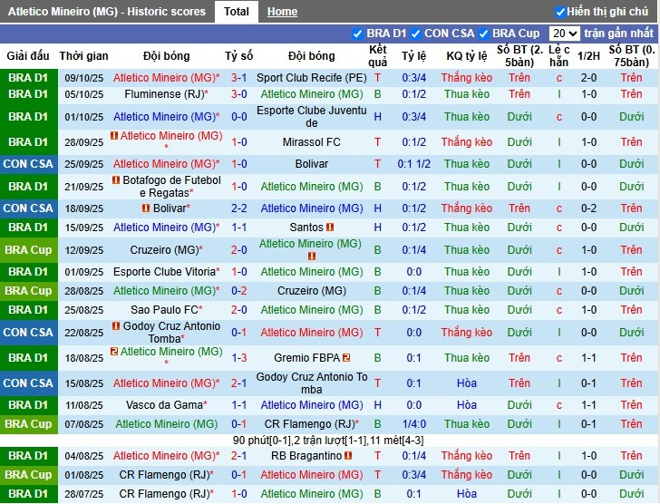This screenshot has height=504, width=660.
Task: Open Sport Club Recife (PE) team link
Action: (x=311, y=78)
